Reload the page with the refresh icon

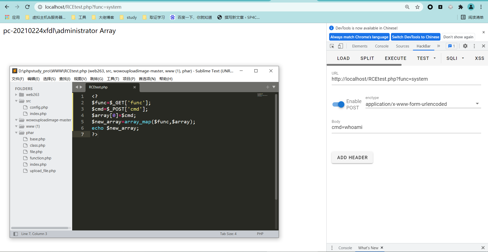(x=27, y=7)
